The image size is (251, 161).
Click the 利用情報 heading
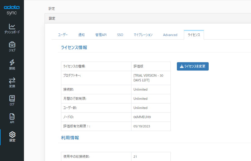click(x=70, y=138)
